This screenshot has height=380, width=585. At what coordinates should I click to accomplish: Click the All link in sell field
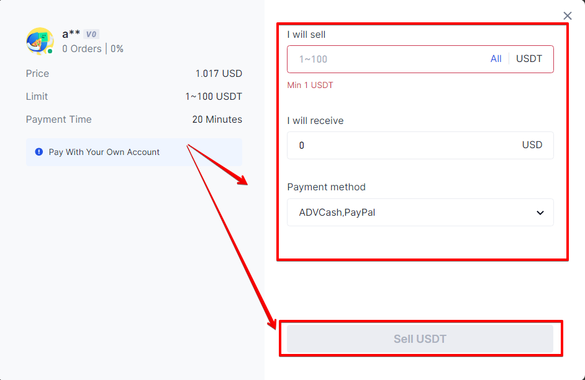496,59
